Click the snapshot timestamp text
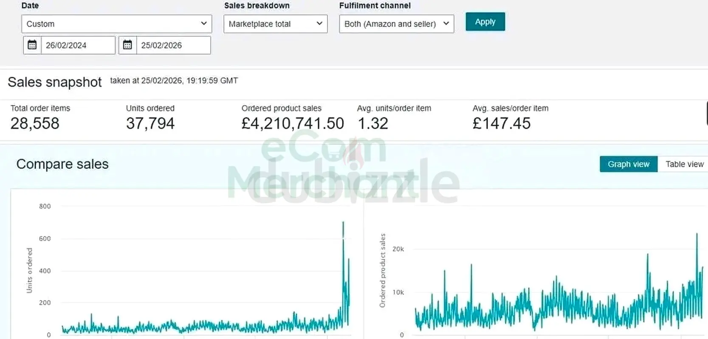The image size is (708, 339). pyautogui.click(x=174, y=81)
